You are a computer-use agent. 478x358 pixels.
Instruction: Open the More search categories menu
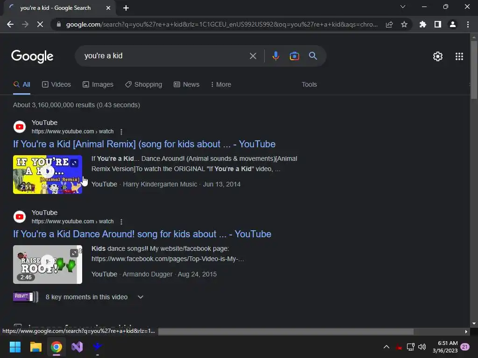click(x=221, y=85)
